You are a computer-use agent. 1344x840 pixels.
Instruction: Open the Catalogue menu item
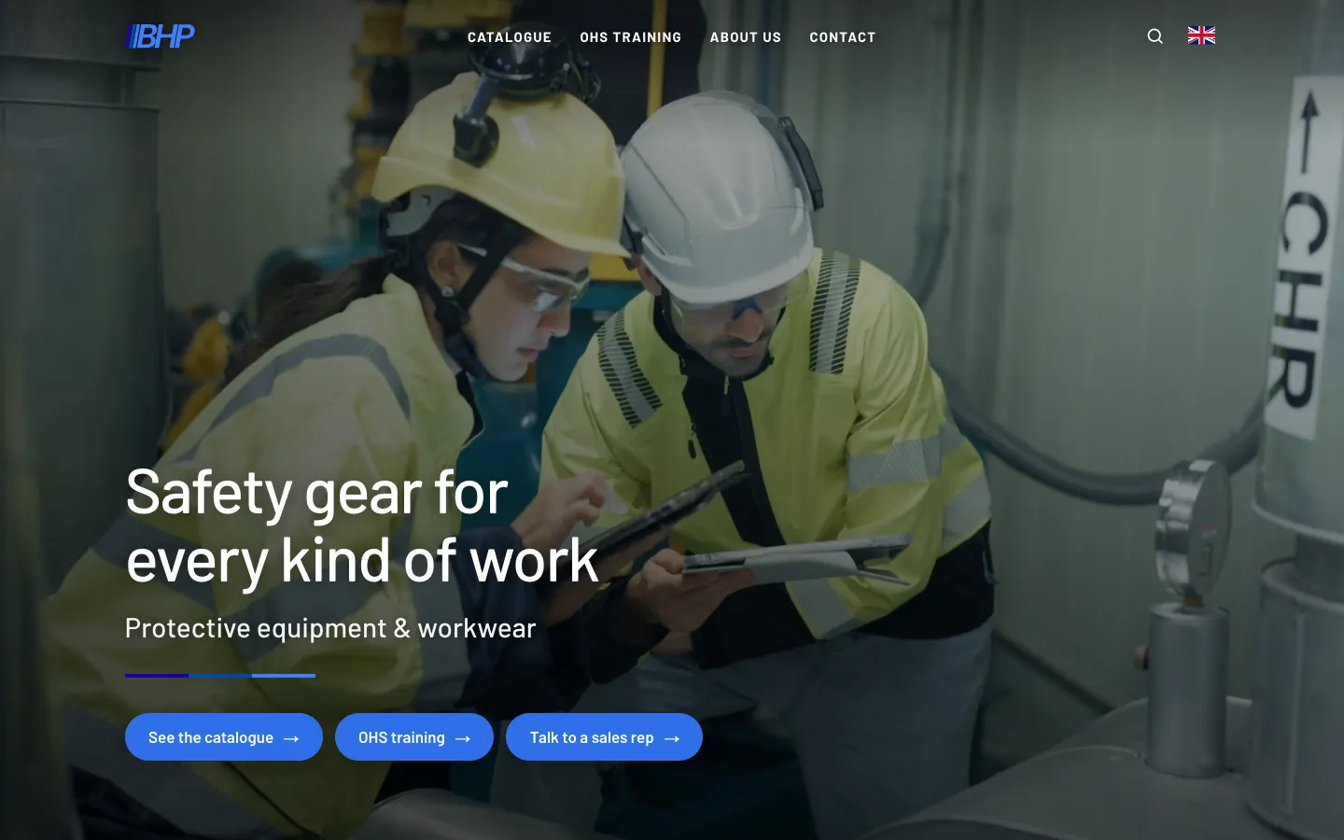pos(510,37)
